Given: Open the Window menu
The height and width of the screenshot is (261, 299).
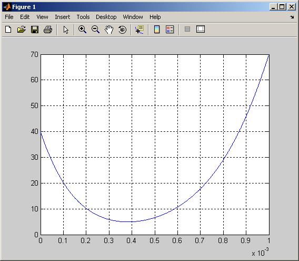Looking at the screenshot, I should pyautogui.click(x=133, y=17).
